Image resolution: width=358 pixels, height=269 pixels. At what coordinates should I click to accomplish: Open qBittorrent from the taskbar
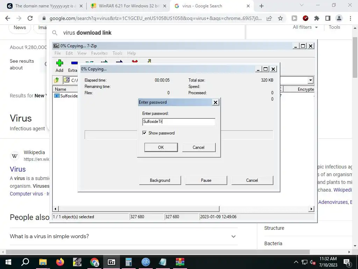[146, 262]
